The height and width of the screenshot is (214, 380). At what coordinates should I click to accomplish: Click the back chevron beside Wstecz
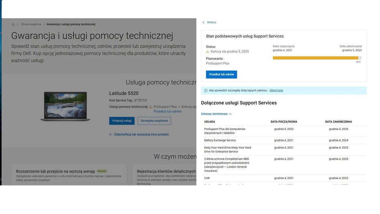(x=203, y=22)
